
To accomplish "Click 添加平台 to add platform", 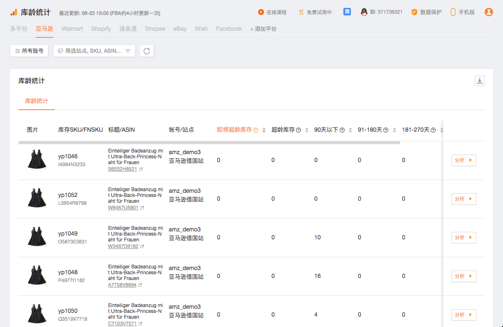I will click(x=263, y=29).
